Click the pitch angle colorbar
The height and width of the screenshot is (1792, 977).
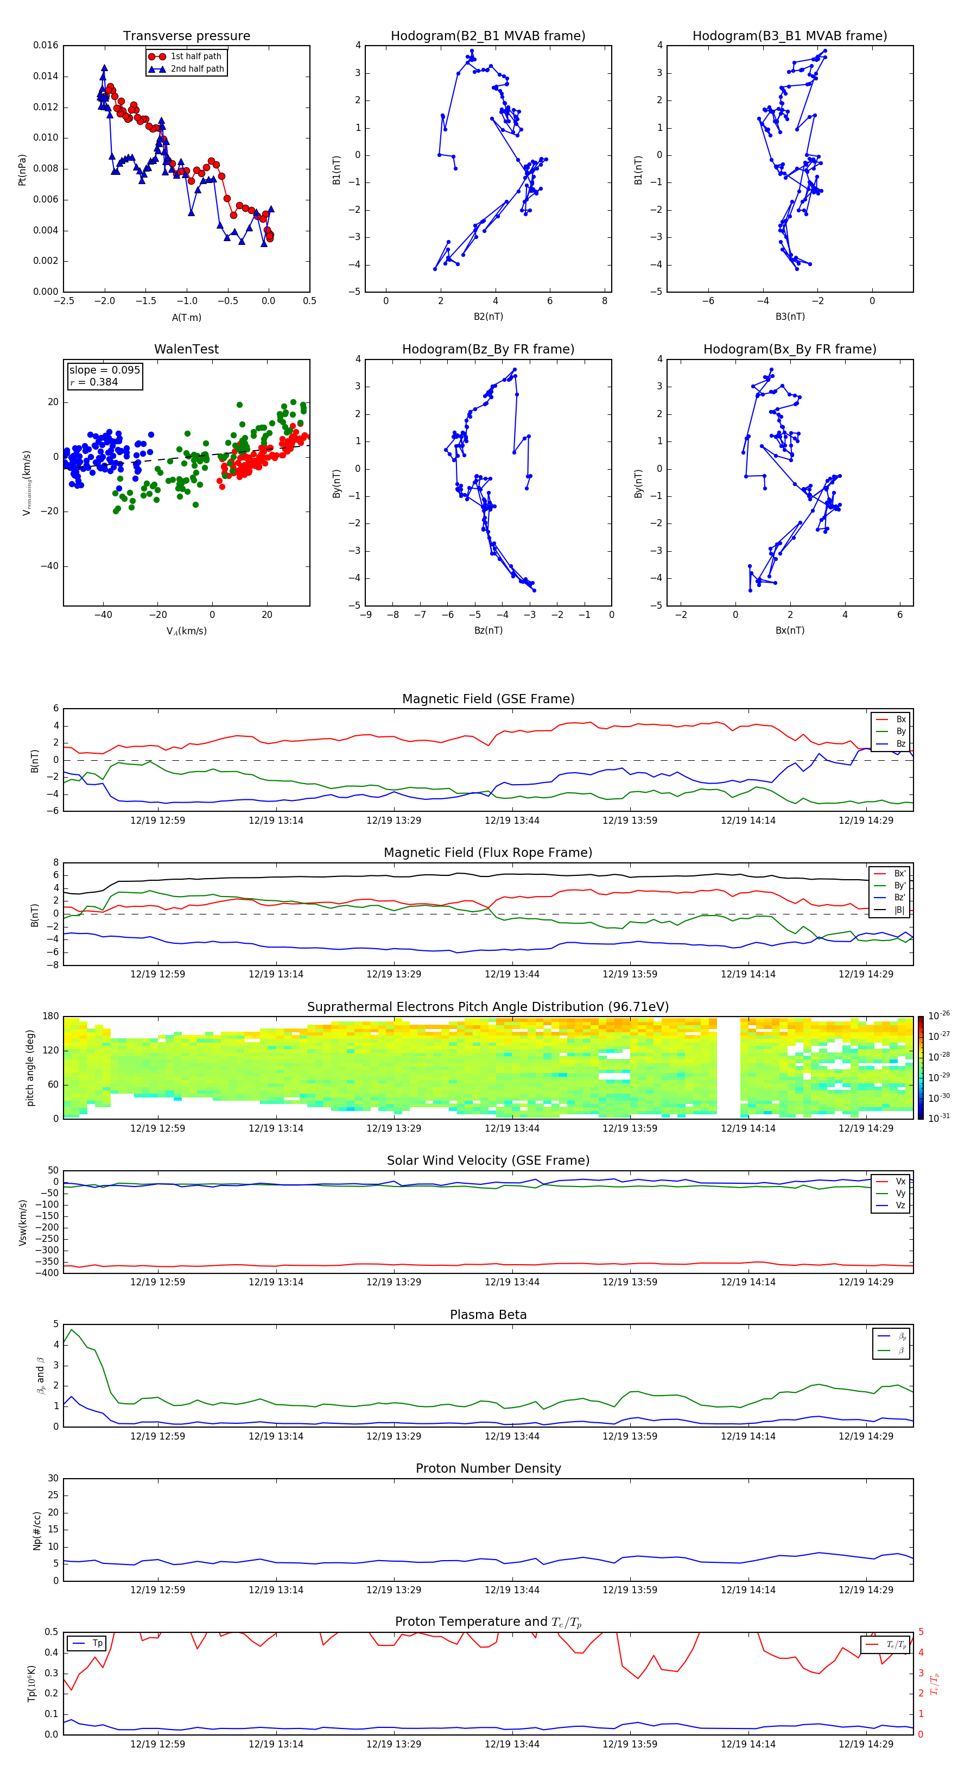tap(921, 1068)
